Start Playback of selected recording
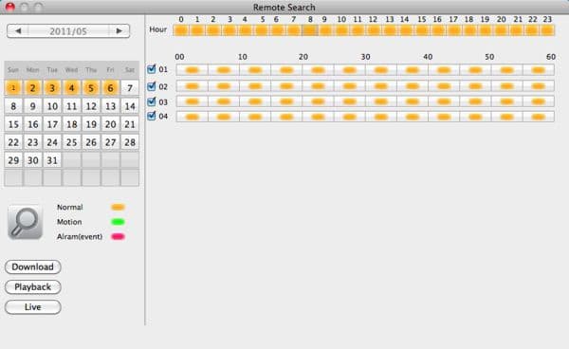569x349 pixels. [32, 287]
